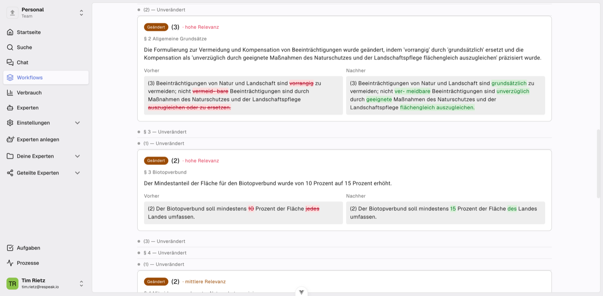Click the Aufgaben checkbox icon
Image resolution: width=603 pixels, height=296 pixels.
[10, 248]
